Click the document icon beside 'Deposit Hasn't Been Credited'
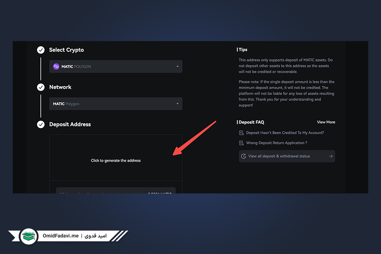 [241, 133]
